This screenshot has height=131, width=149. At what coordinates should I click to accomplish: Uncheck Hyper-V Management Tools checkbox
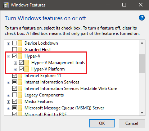point(22,63)
